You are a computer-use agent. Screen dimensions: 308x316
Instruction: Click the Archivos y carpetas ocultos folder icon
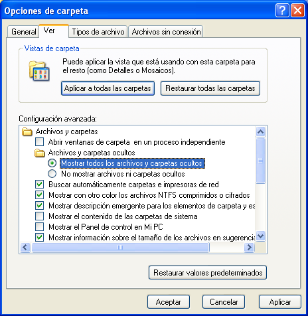(40, 153)
